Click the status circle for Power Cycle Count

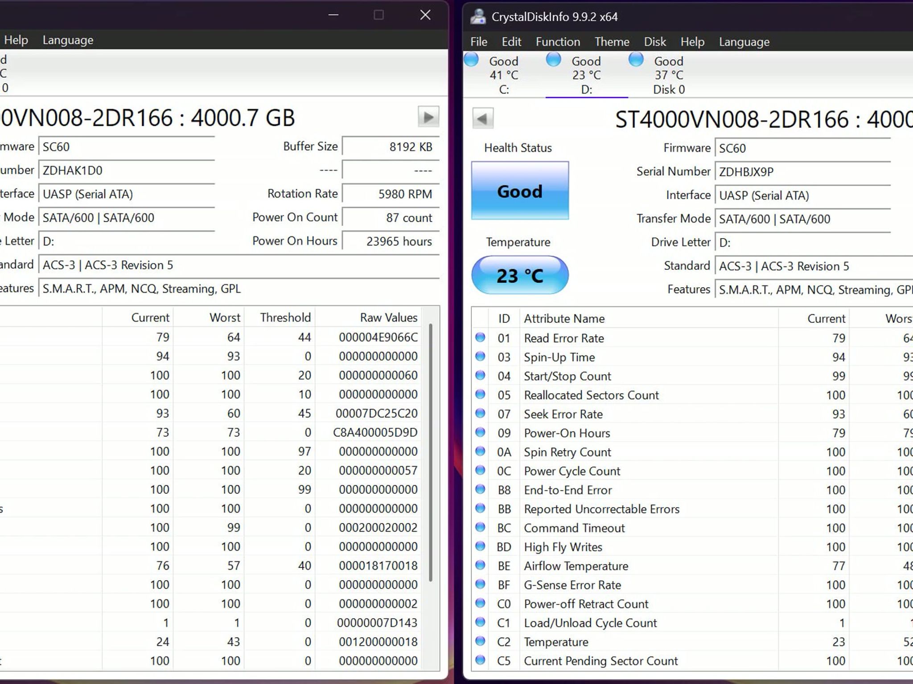480,470
